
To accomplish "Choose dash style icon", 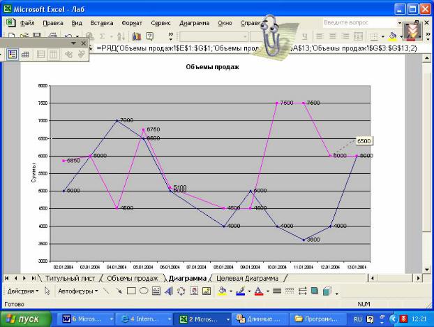I will pyautogui.click(x=290, y=291).
